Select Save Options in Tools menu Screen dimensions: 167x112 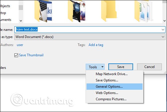pos(114,80)
